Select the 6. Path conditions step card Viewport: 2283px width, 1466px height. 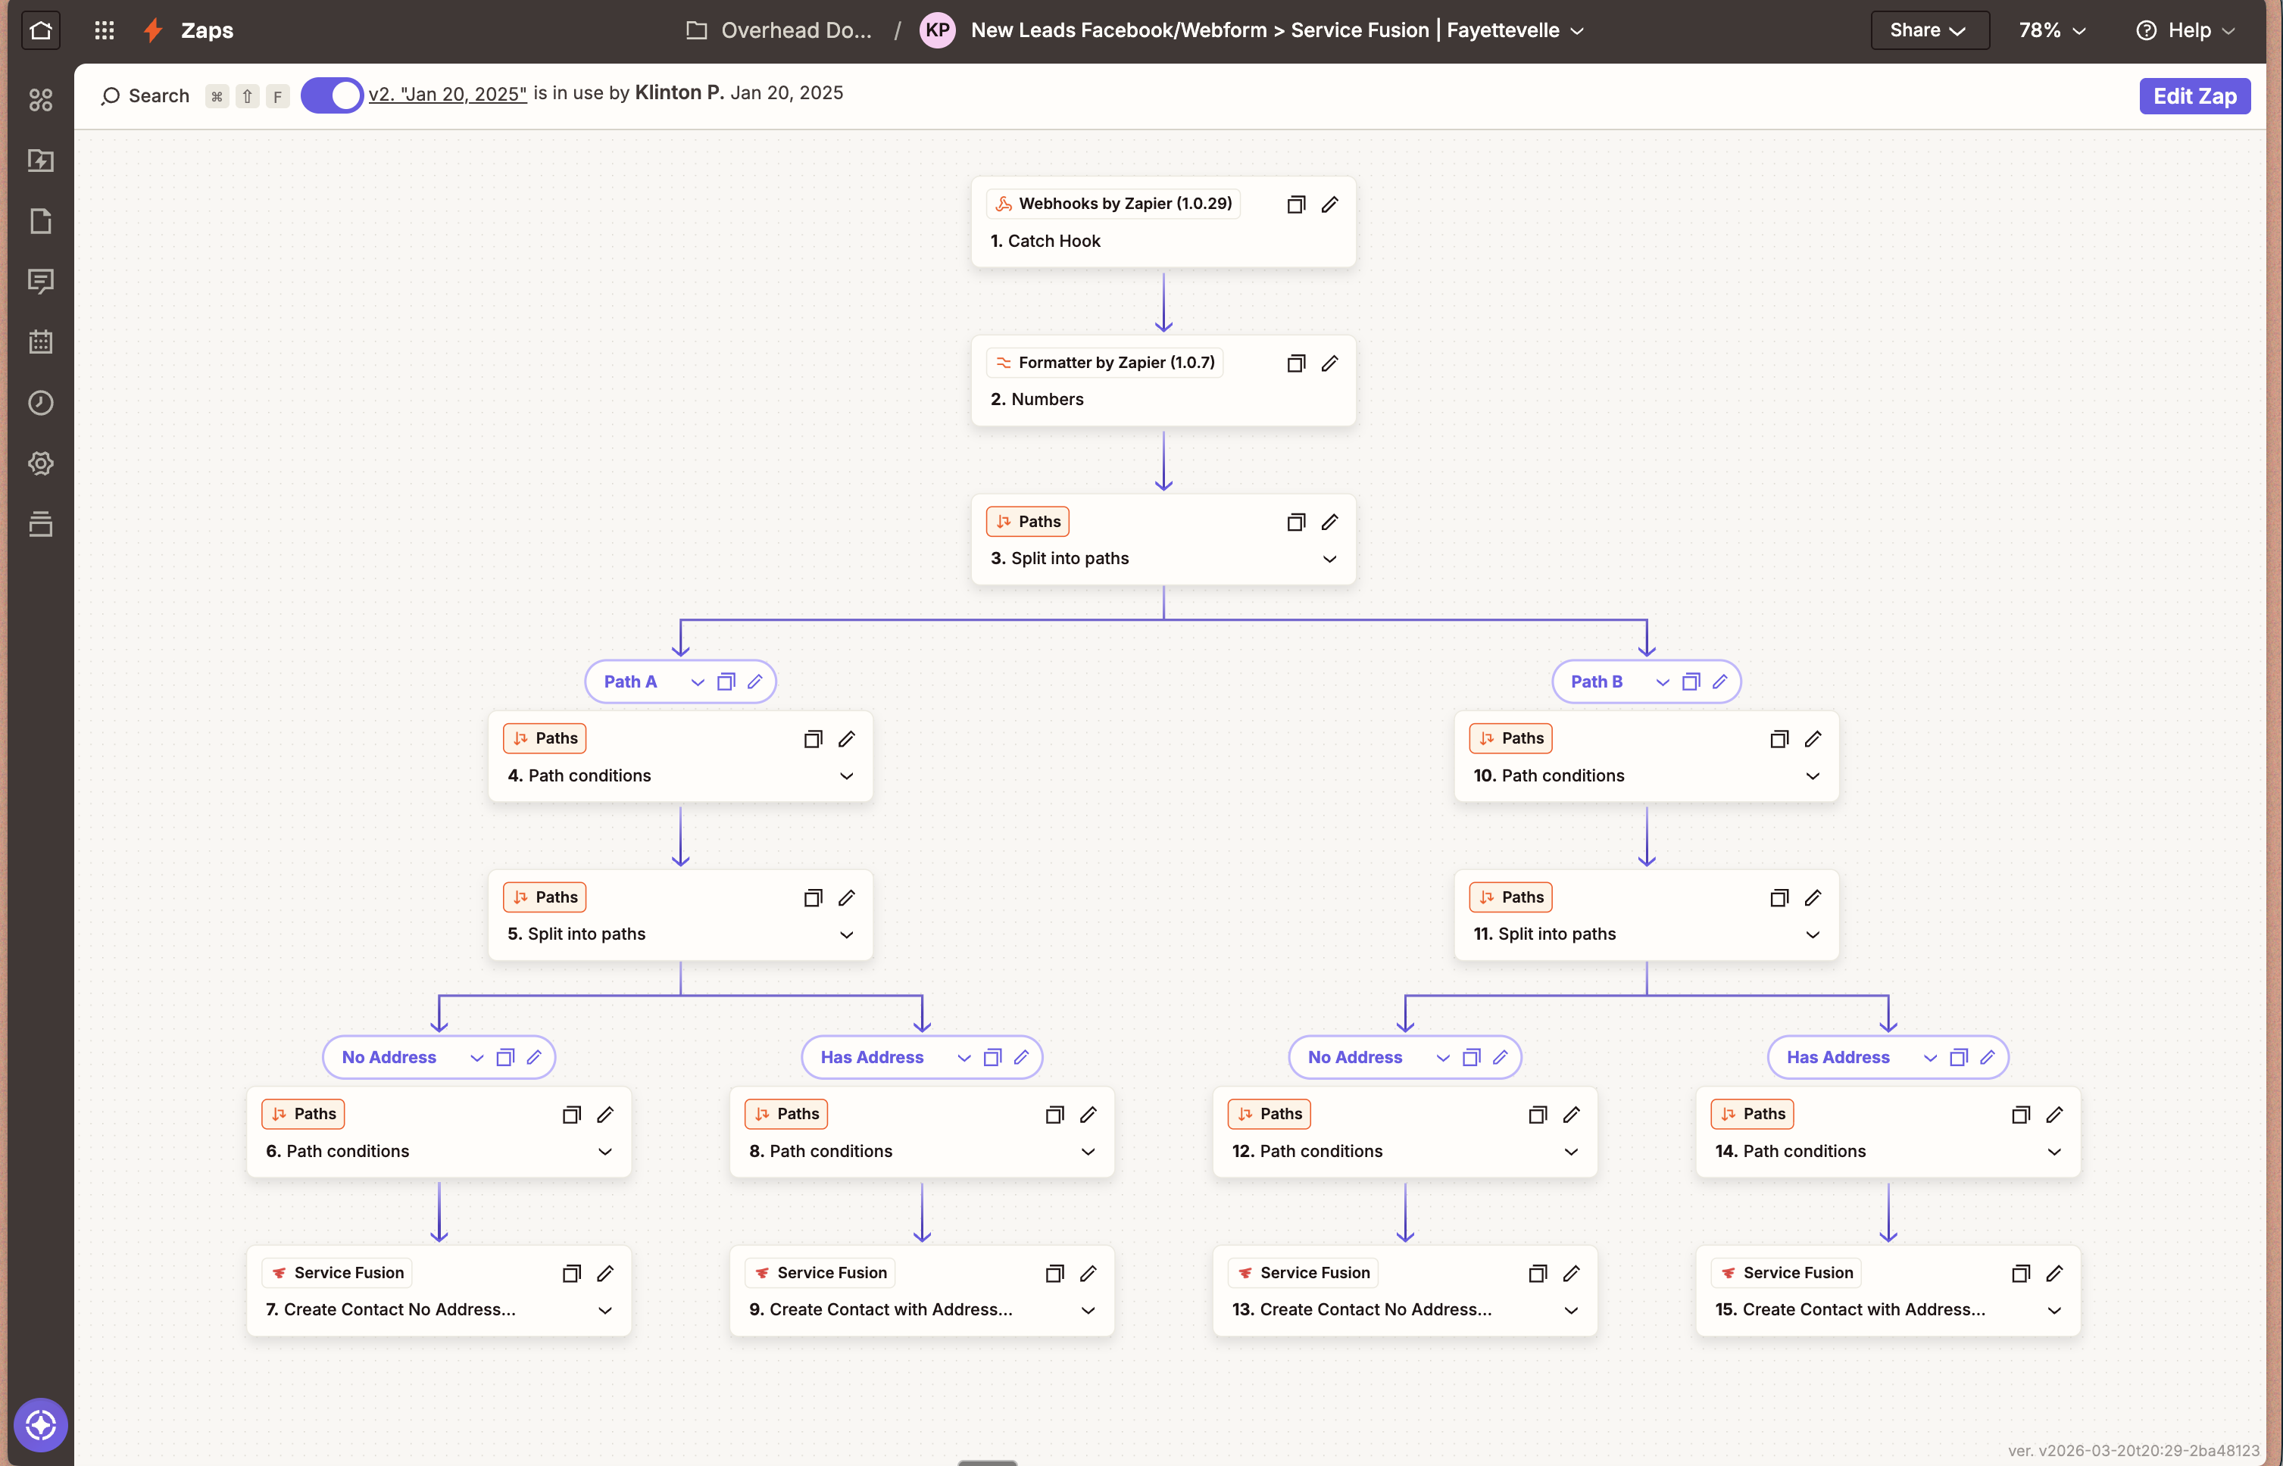point(439,1133)
